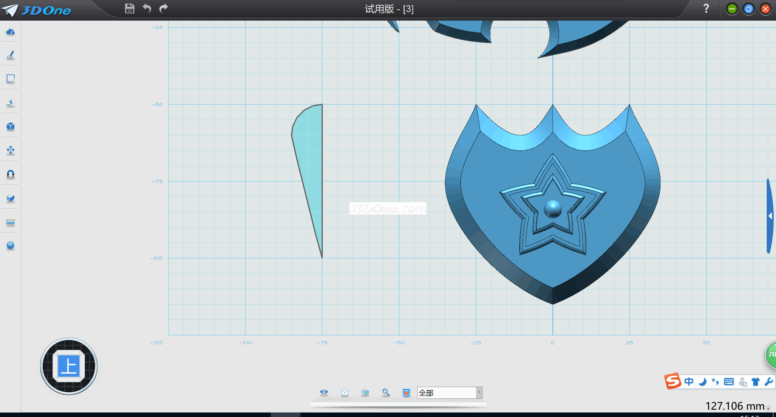The image size is (776, 417).
Task: Click the 上 top face of view cube
Action: click(x=69, y=366)
